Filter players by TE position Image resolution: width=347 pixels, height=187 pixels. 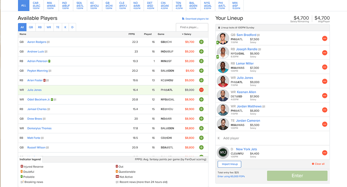pos(58,27)
